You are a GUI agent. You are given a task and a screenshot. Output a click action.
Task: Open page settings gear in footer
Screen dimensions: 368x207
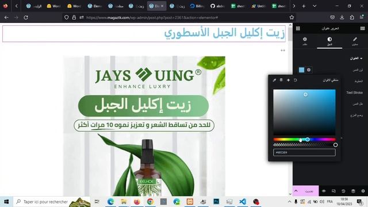coord(363,191)
